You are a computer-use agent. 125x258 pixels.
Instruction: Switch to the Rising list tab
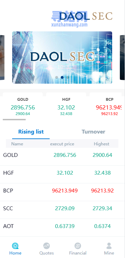31,132
